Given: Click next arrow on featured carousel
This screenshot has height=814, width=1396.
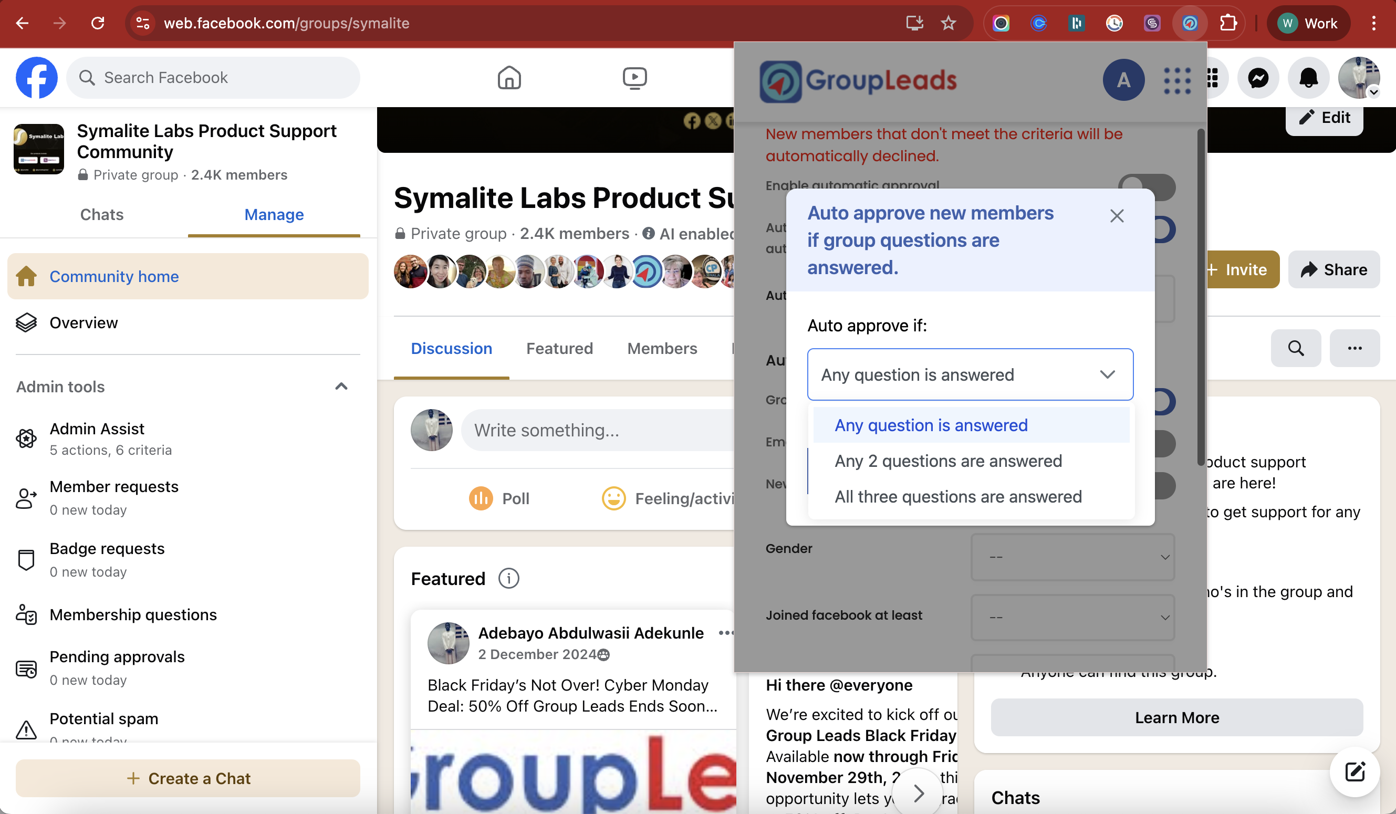Looking at the screenshot, I should coord(918,793).
